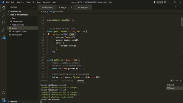Click lightbulb code action on line 18

(x=49, y=34)
